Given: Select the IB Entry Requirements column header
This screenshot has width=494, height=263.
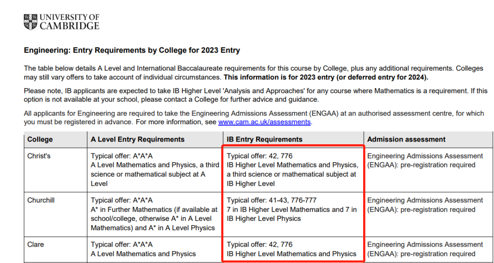Looking at the screenshot, I should (293, 139).
